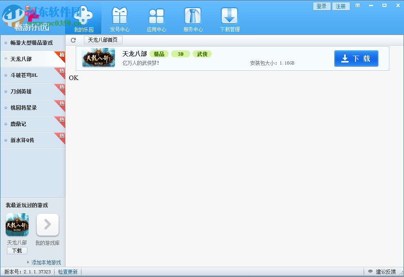Minimize the 畅游乐园 window
The image size is (404, 277).
pyautogui.click(x=371, y=5)
